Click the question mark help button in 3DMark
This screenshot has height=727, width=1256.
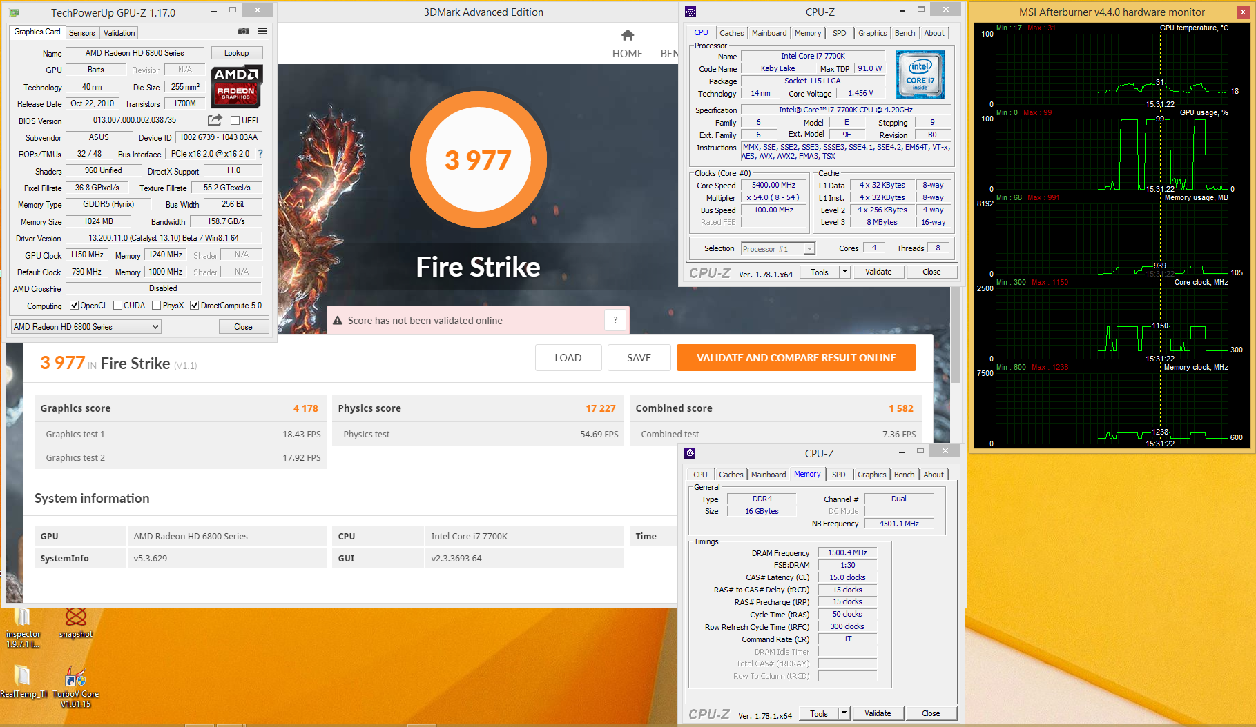[615, 320]
